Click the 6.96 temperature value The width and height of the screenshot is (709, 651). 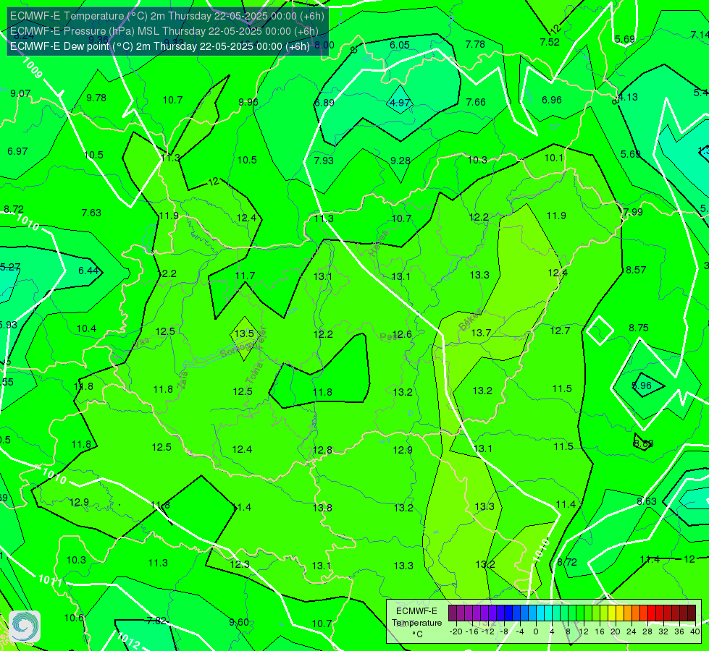(x=552, y=100)
